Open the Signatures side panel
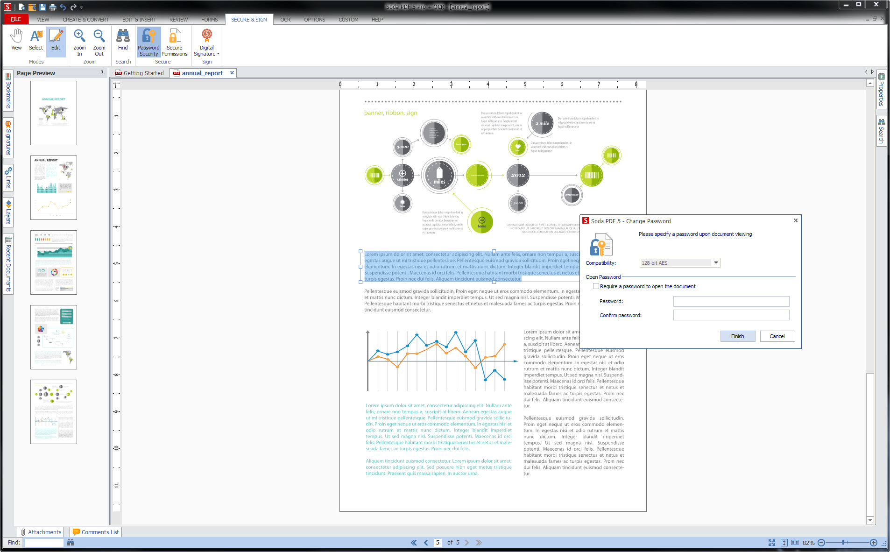The height and width of the screenshot is (552, 890). pos(8,138)
